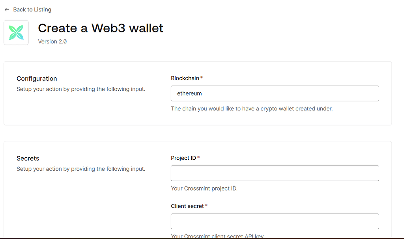Click the Blockchain chain helper text
Viewport: 404px width, 239px height.
[x=251, y=108]
